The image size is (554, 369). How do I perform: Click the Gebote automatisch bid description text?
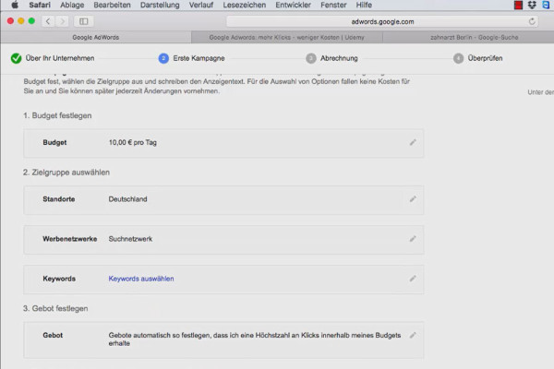point(255,339)
